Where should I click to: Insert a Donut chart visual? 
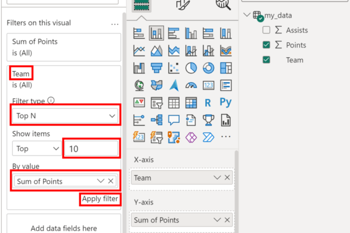[208, 68]
